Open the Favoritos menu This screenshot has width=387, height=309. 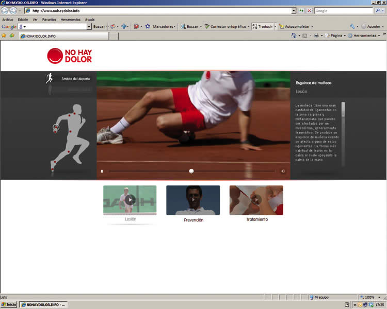click(49, 20)
